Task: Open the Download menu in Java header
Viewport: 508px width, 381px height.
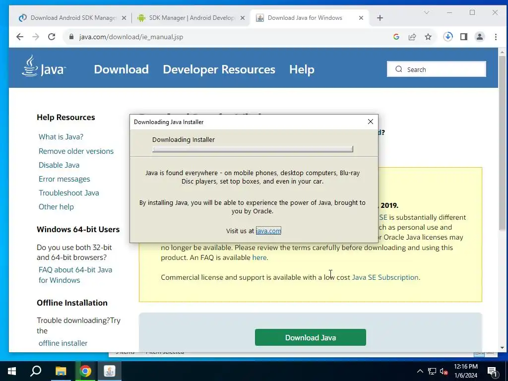Action: (121, 69)
